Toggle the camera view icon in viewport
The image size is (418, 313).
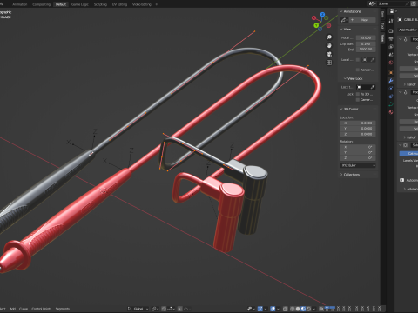(329, 54)
